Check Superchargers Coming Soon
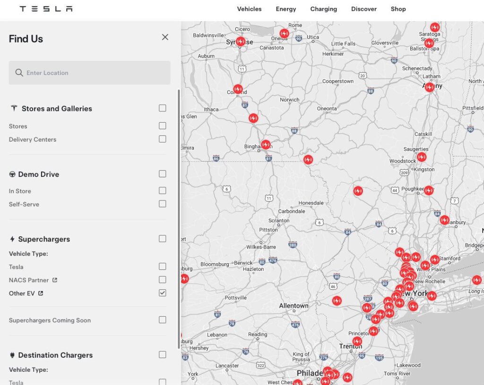The width and height of the screenshot is (484, 385). click(x=163, y=320)
